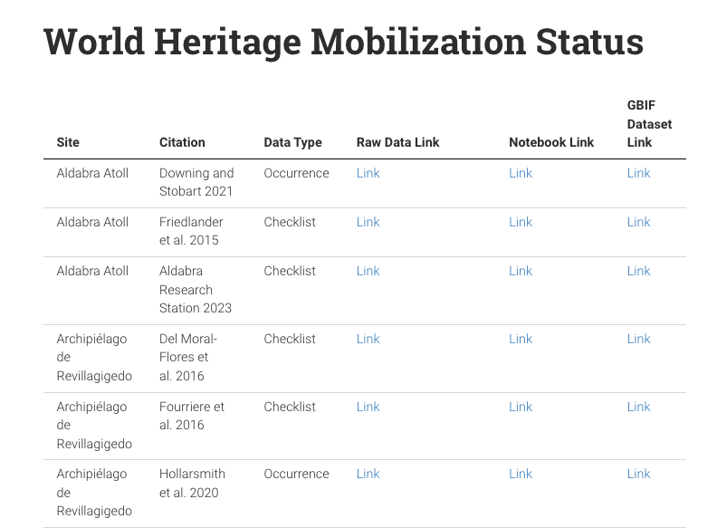
Task: Click GBIF Dataset Link for Del Moral-Flores 2016
Action: click(x=638, y=339)
